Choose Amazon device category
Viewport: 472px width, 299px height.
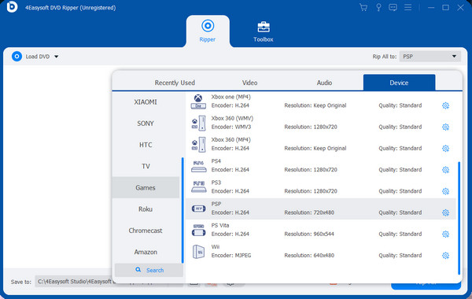(x=146, y=252)
